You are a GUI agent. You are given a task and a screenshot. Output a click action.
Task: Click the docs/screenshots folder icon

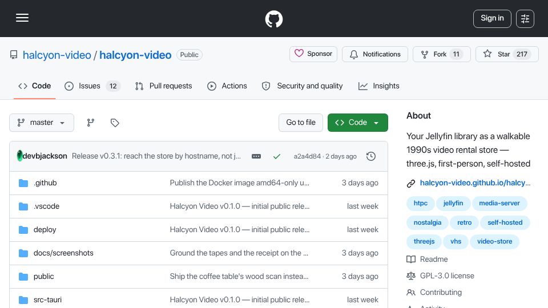[23, 253]
